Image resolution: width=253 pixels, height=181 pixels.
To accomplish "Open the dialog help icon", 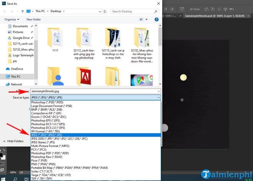I will [x=156, y=20].
